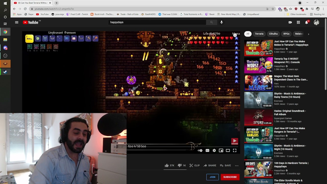Select the RPGs filter chip
Screen dimensions: 327x184
click(286, 34)
